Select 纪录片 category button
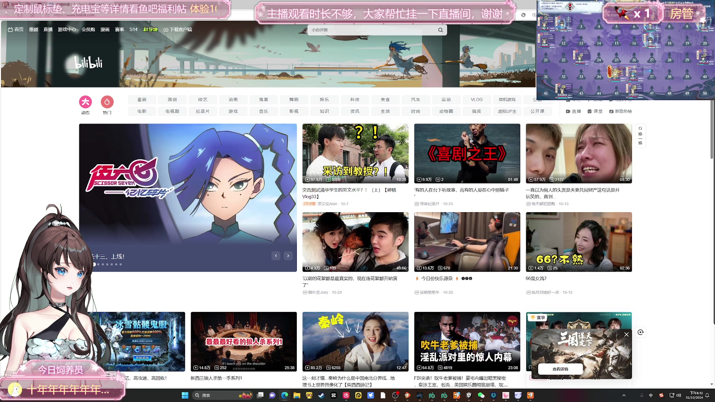The width and height of the screenshot is (715, 402). tap(203, 111)
